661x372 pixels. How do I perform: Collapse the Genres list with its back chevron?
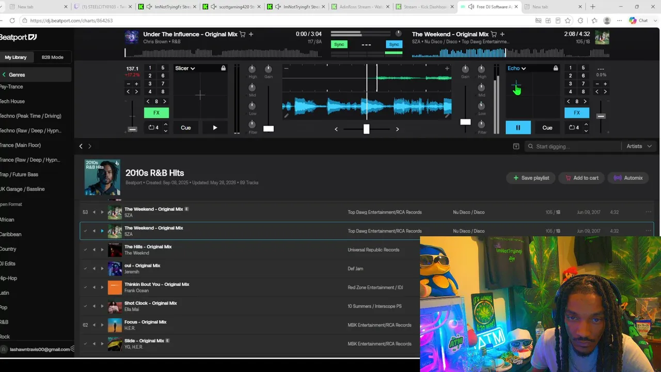4,75
